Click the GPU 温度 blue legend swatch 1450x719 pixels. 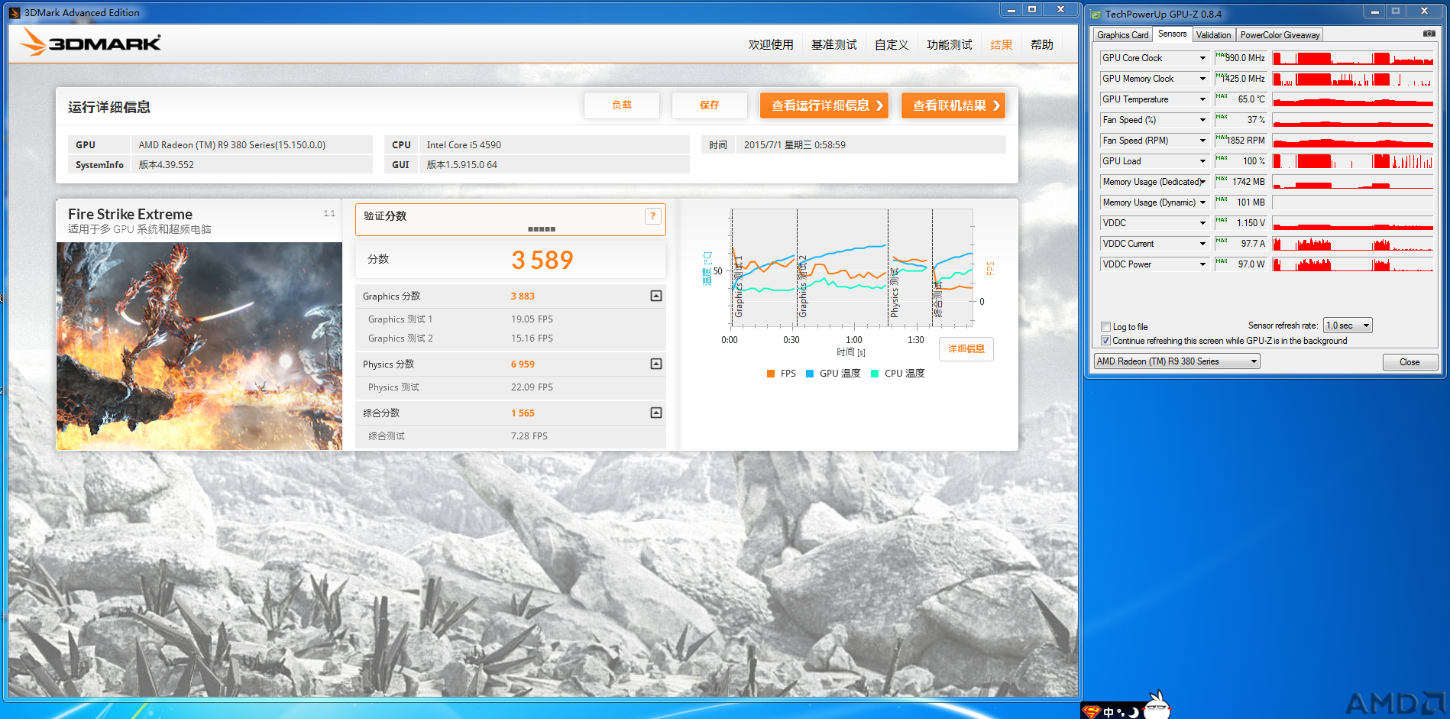click(x=810, y=374)
